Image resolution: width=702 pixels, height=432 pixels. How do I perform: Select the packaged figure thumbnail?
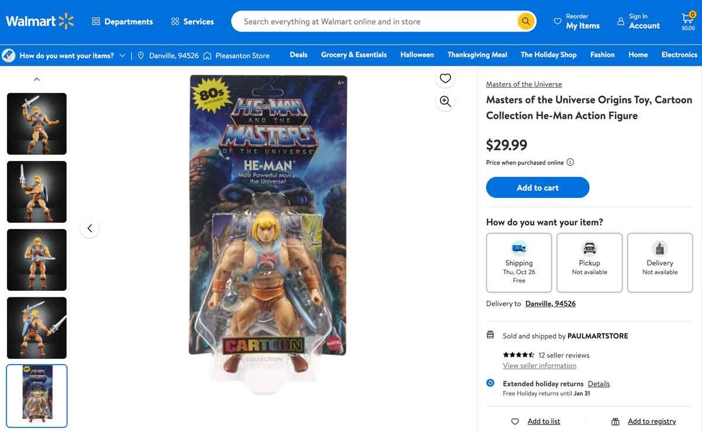36,396
